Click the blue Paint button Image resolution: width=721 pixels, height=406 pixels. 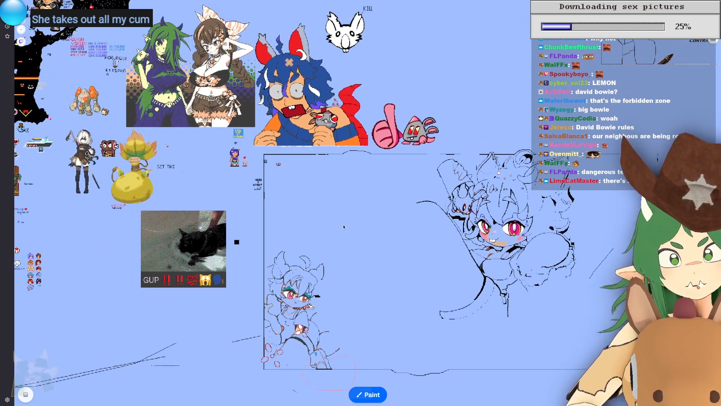click(368, 395)
